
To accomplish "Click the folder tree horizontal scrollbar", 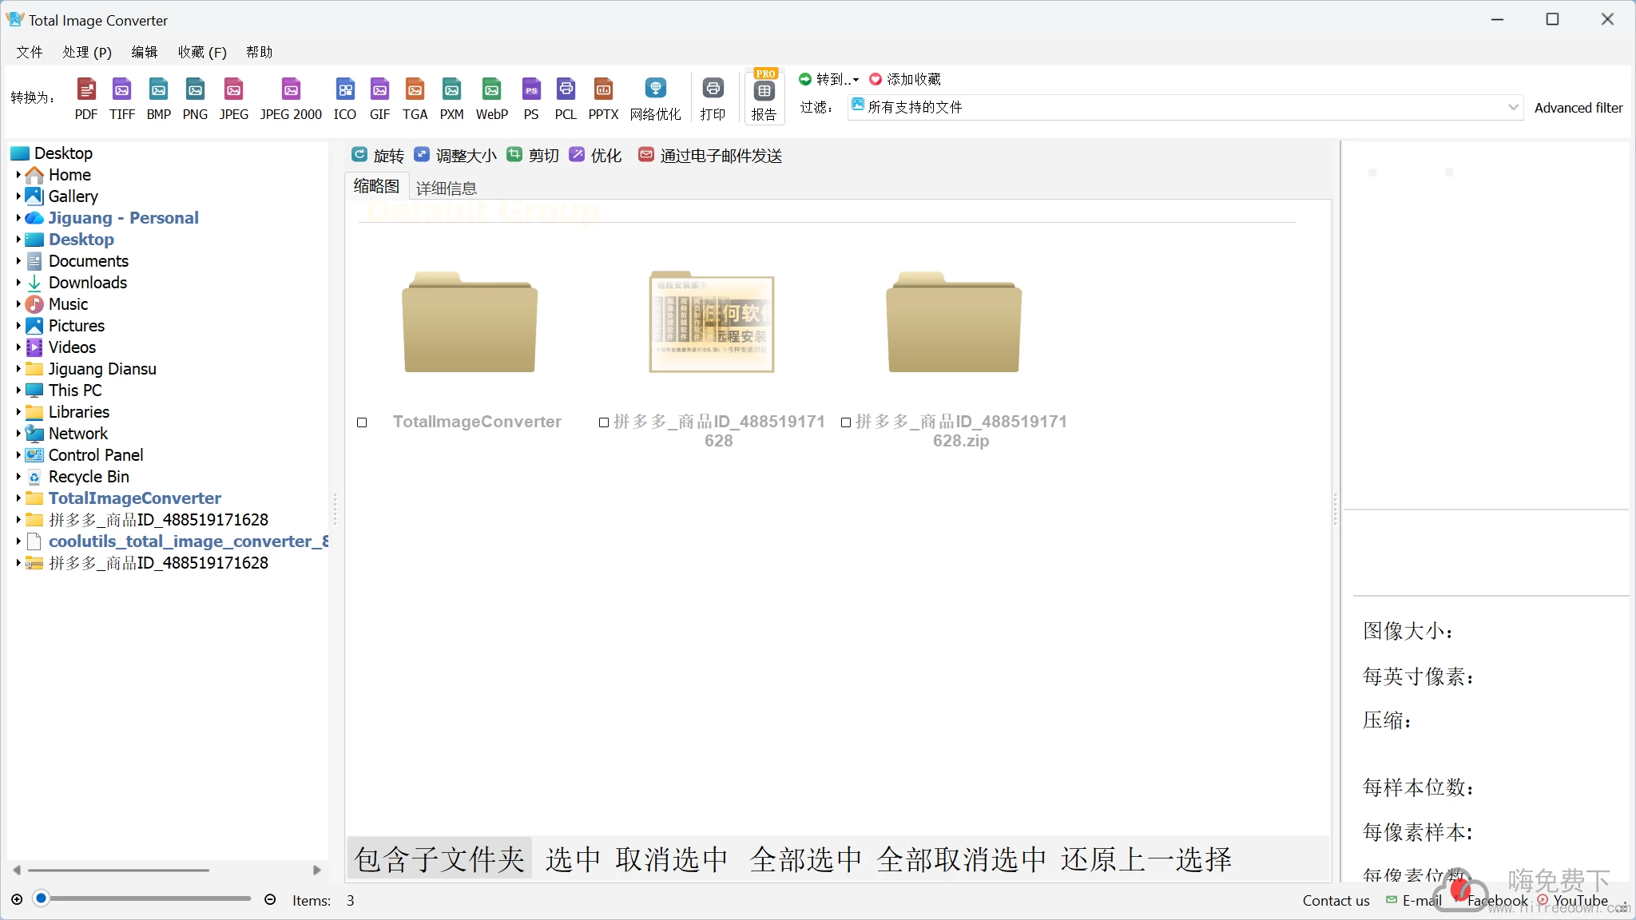I will pos(119,870).
